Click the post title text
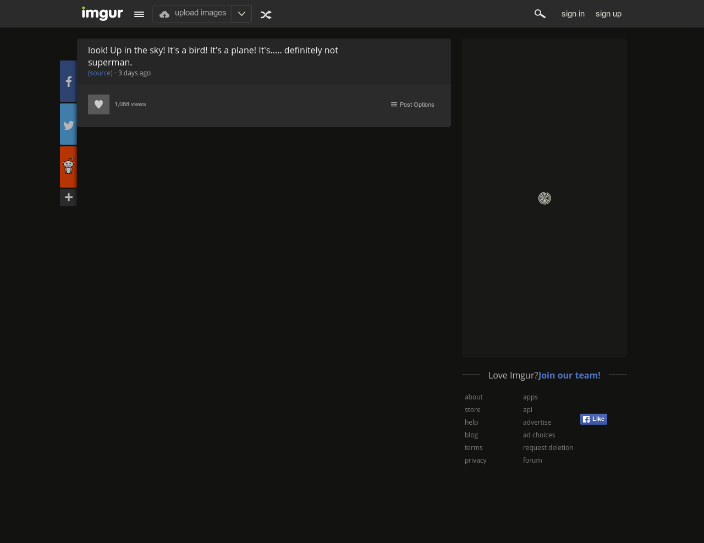This screenshot has height=543, width=704. coord(213,56)
